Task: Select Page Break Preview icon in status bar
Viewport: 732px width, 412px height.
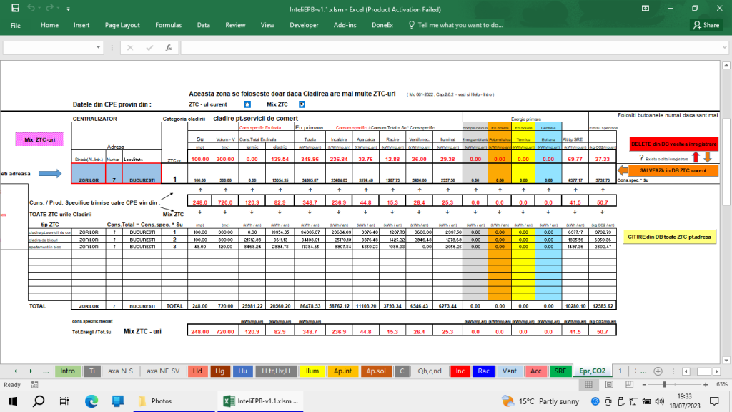Action: pyautogui.click(x=629, y=385)
